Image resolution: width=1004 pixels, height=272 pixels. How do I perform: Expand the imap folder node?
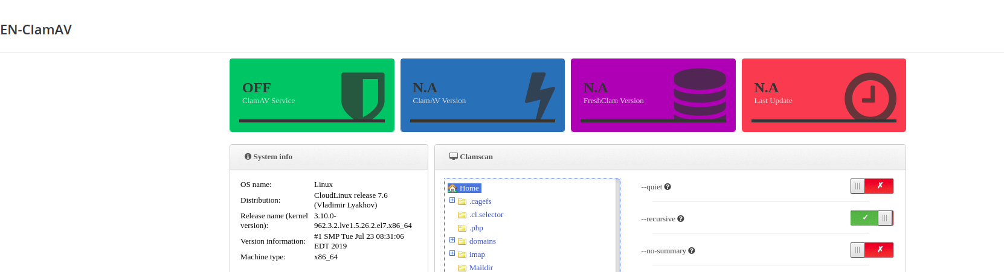pyautogui.click(x=452, y=253)
